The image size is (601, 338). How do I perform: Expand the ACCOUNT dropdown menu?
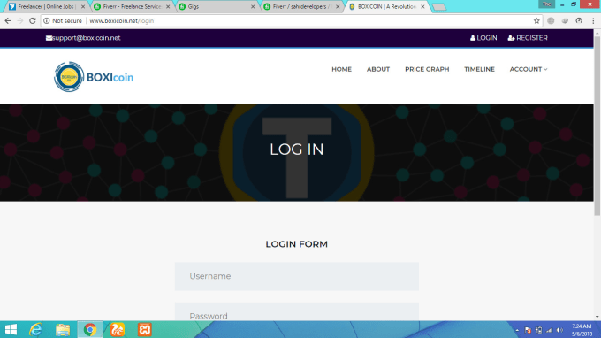529,69
